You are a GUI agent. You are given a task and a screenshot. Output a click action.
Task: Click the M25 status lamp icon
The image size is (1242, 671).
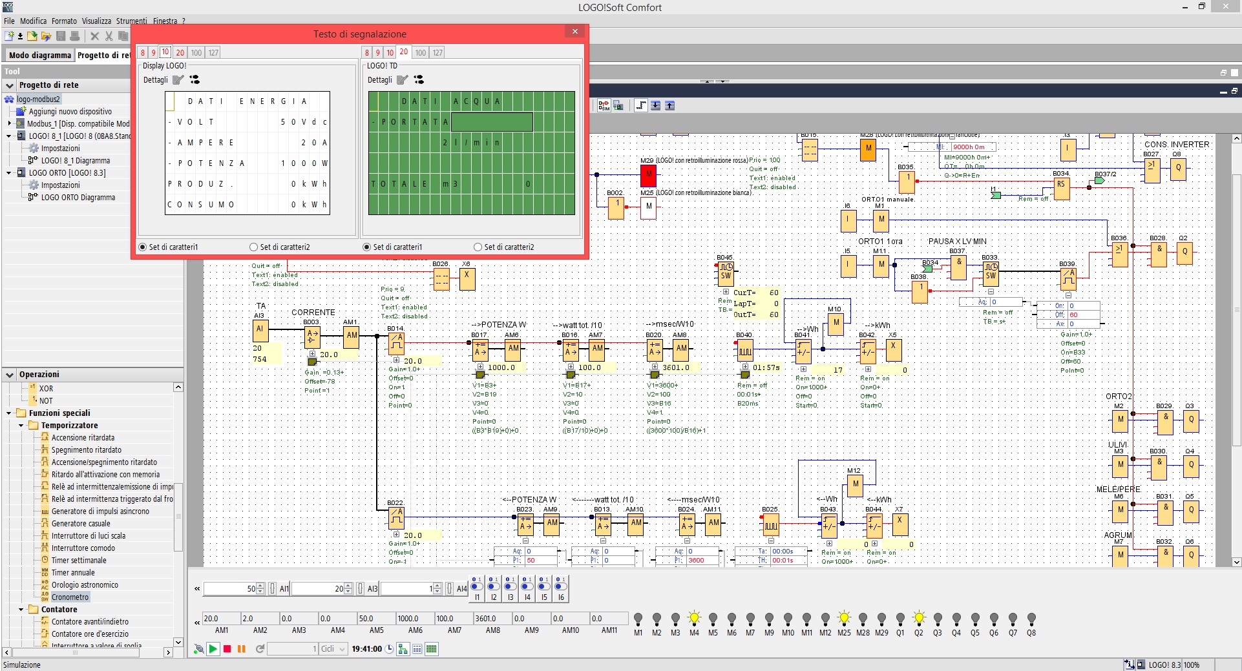(844, 619)
